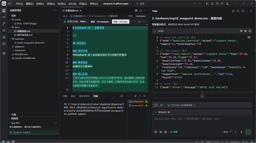Copy the JSON code block
The image size is (256, 143).
(241, 31)
